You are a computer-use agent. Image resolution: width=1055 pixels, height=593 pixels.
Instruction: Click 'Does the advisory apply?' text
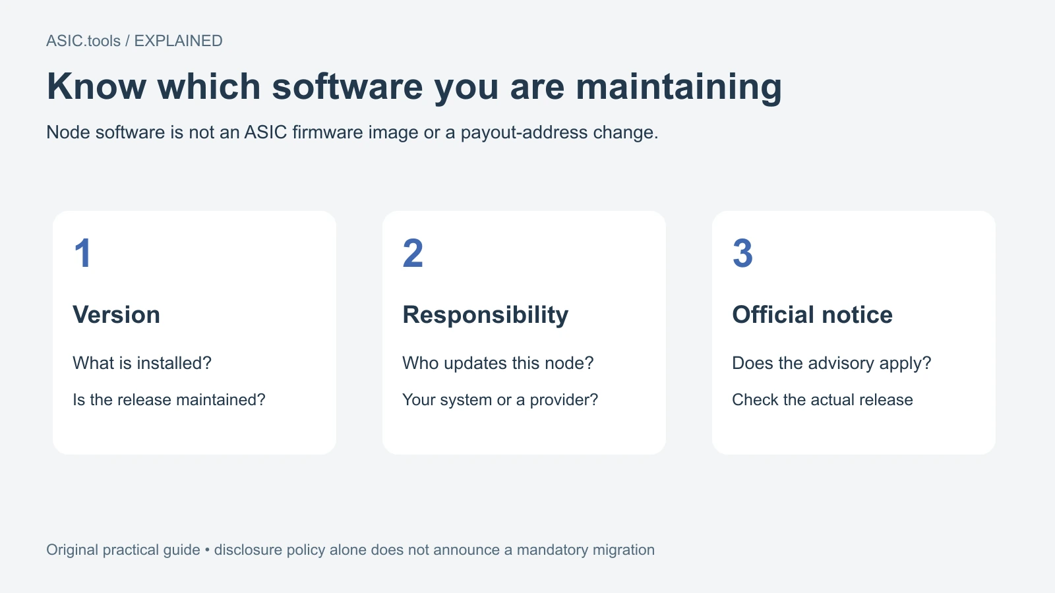point(831,363)
